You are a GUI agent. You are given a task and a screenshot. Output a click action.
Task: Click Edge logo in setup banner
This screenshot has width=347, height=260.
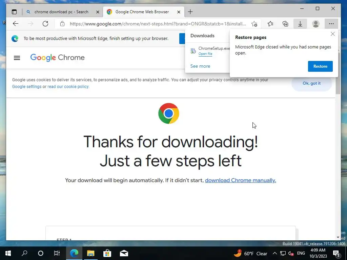click(15, 39)
